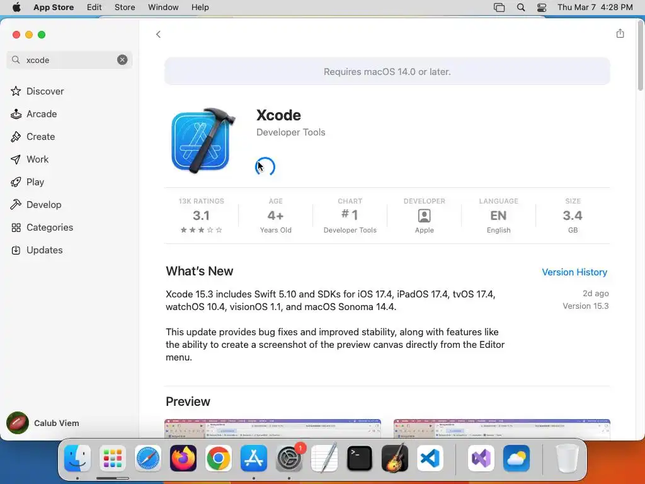Image resolution: width=645 pixels, height=484 pixels.
Task: Launch Terminal from the Dock
Action: point(360,458)
